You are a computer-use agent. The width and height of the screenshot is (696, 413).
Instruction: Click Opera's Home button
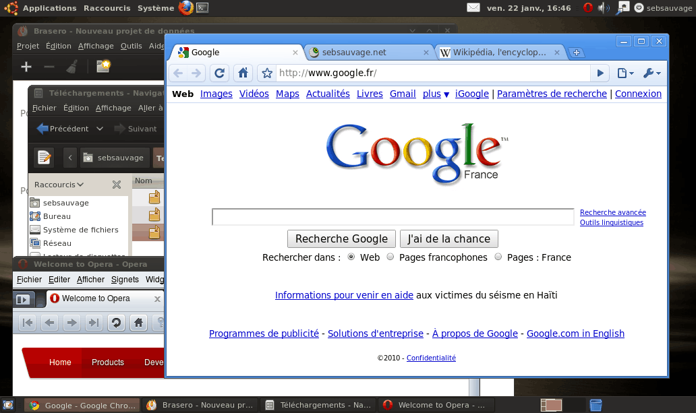point(138,323)
